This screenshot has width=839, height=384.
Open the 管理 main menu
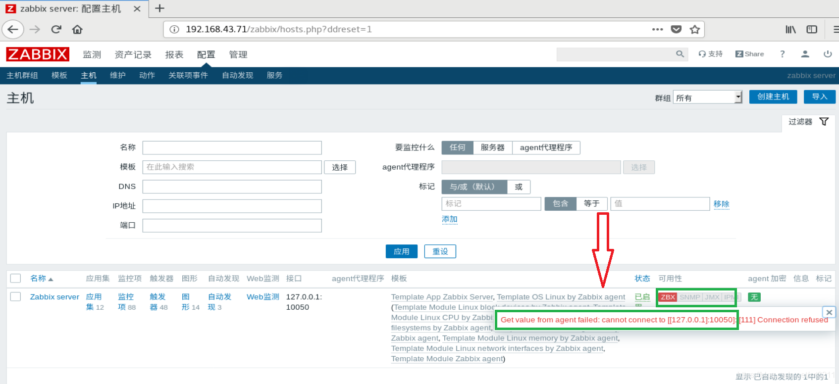click(238, 54)
